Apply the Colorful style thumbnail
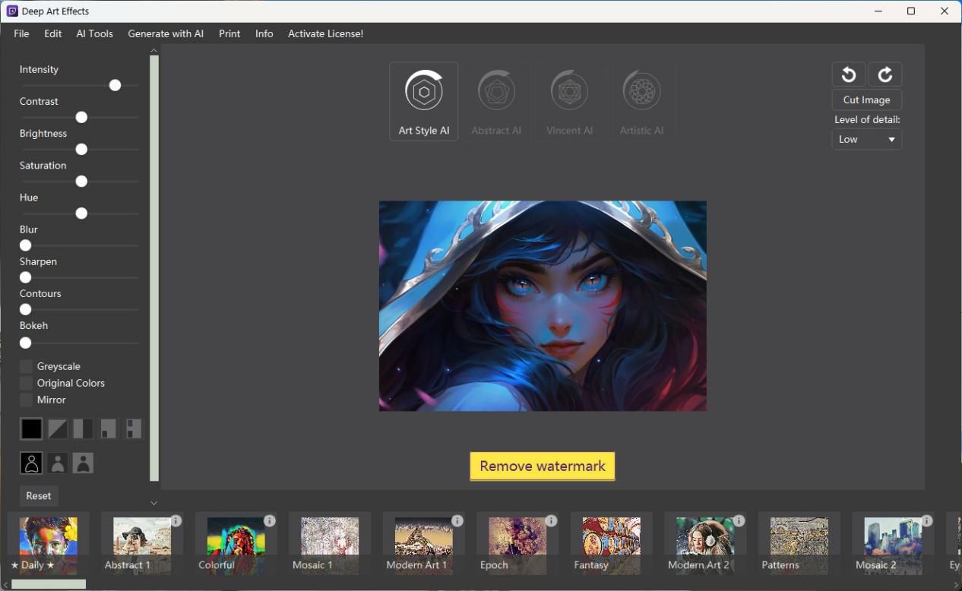Screen dimensions: 962x591 [236, 543]
